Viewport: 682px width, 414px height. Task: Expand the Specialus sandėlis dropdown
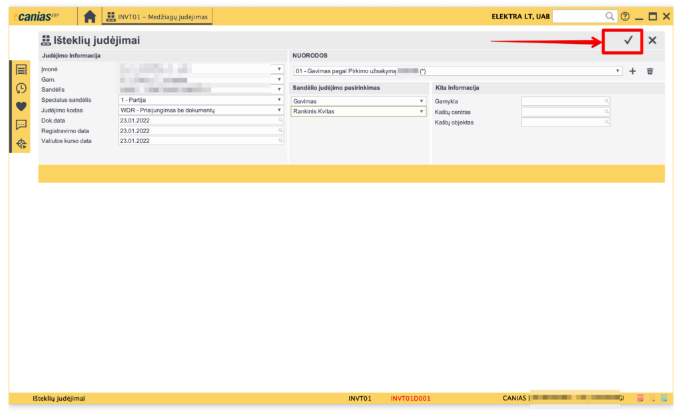pos(280,100)
